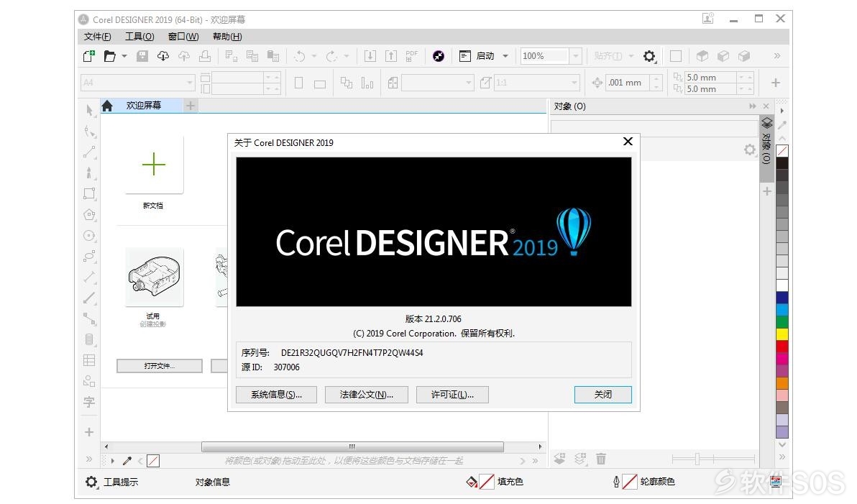Open the 1:1 drawing scale dropdown

click(574, 83)
